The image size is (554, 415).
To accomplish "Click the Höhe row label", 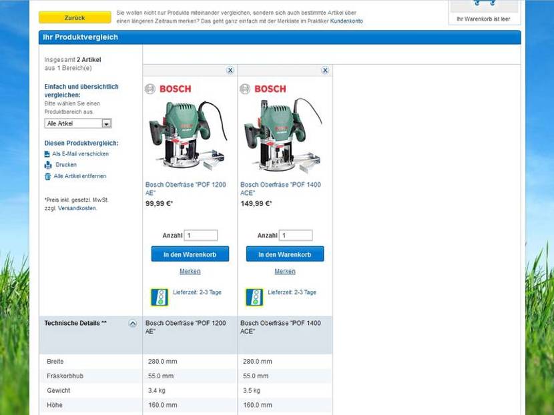I will [55, 405].
